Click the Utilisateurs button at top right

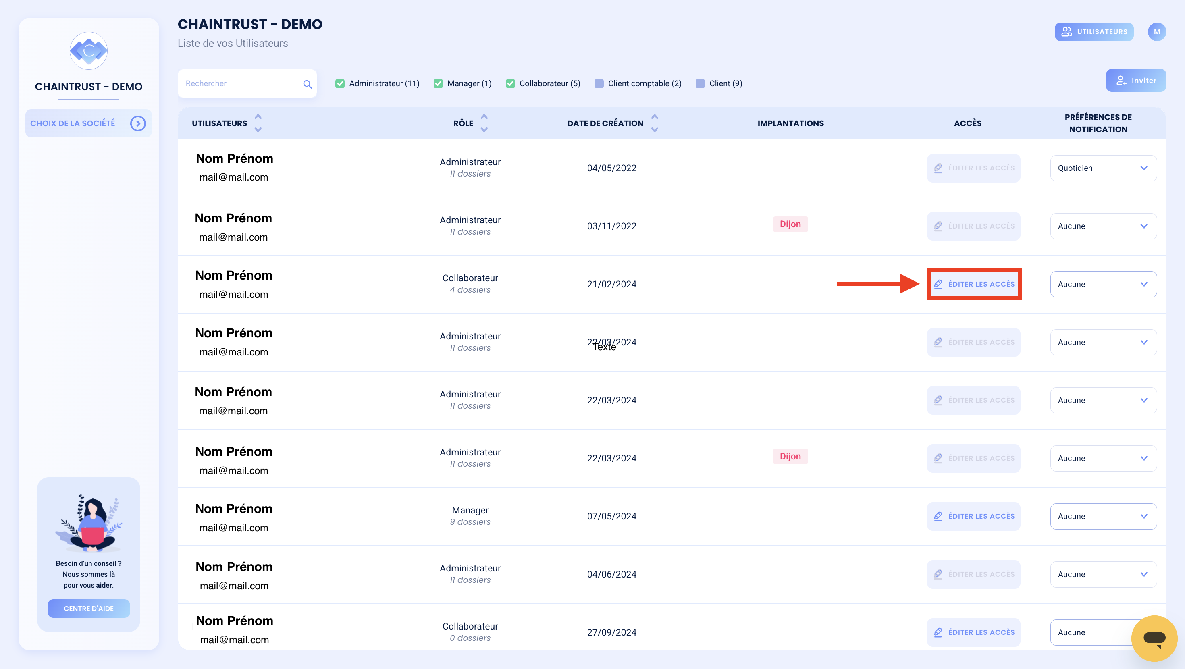click(x=1094, y=32)
